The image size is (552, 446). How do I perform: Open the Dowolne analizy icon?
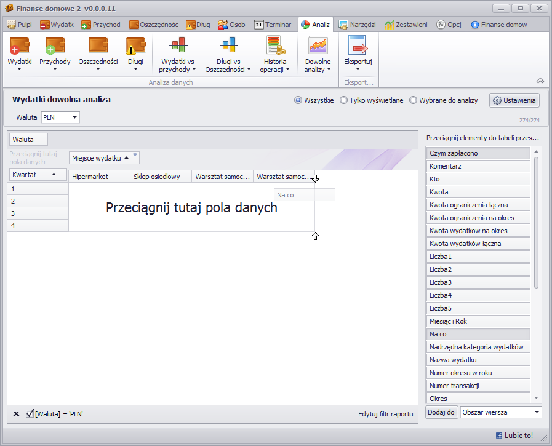point(318,46)
